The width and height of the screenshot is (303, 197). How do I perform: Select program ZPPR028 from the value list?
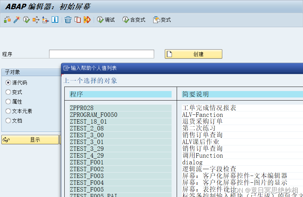point(81,107)
